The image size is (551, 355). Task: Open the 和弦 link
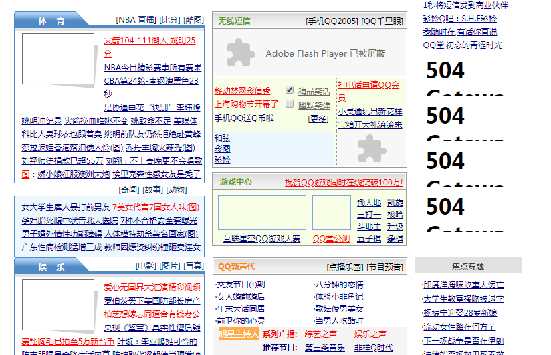coord(223,138)
